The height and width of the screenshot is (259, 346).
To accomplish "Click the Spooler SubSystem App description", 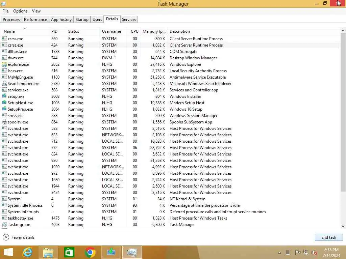I will pyautogui.click(x=191, y=122).
